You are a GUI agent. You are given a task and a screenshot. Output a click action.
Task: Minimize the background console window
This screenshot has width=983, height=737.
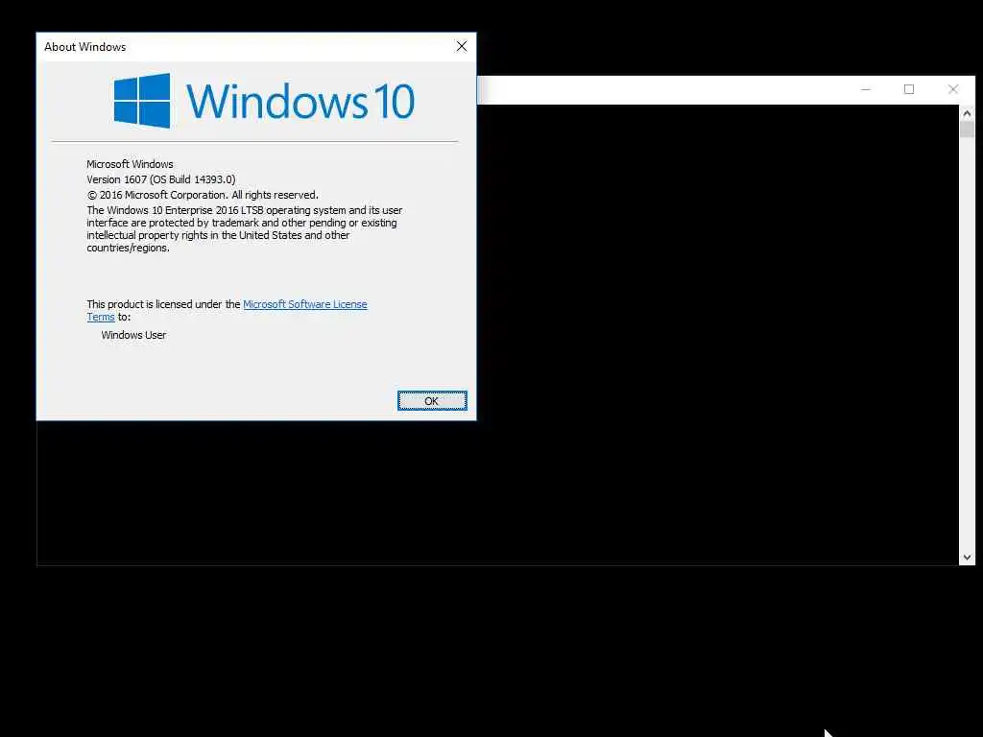[866, 89]
